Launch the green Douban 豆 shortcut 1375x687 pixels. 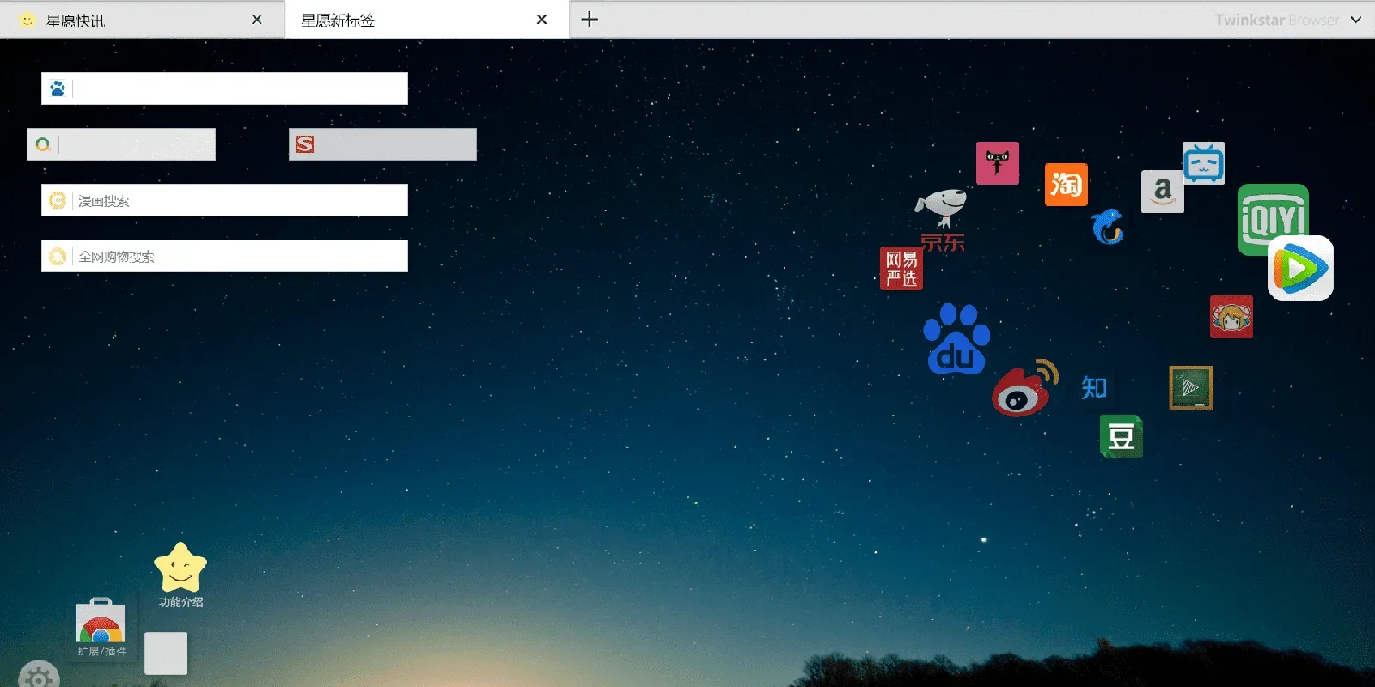pos(1121,436)
